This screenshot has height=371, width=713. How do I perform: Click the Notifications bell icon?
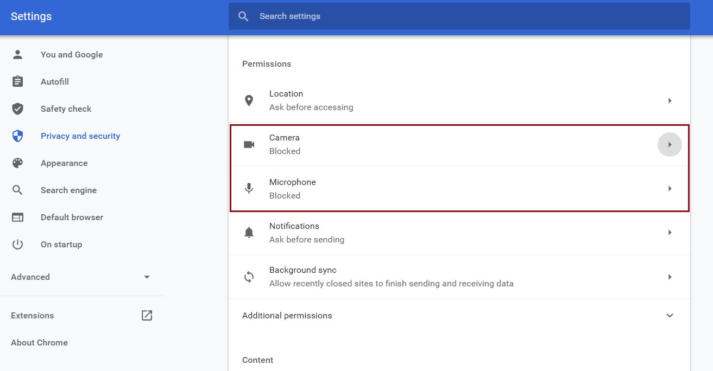[249, 232]
